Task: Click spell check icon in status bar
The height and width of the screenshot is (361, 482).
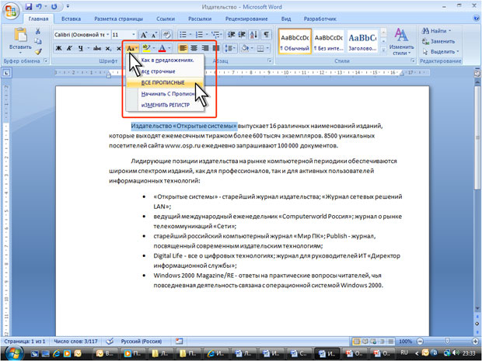Action: pyautogui.click(x=110, y=341)
